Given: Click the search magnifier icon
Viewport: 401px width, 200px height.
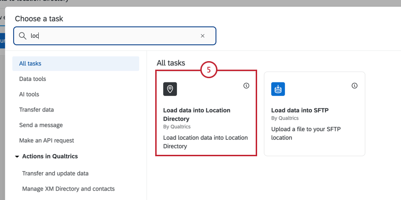Looking at the screenshot, I should tap(22, 36).
